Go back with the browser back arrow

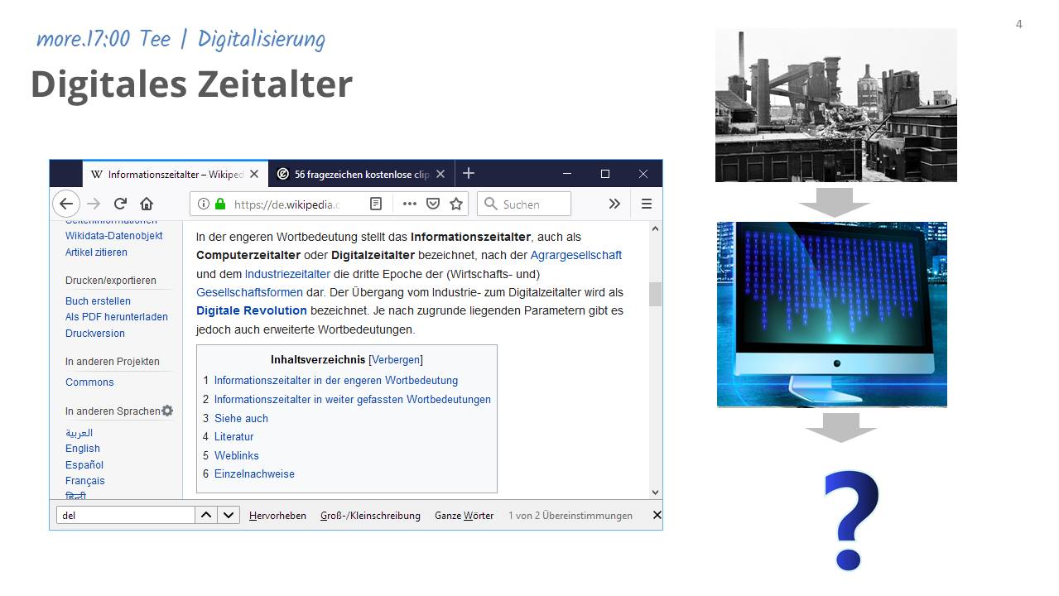(66, 204)
